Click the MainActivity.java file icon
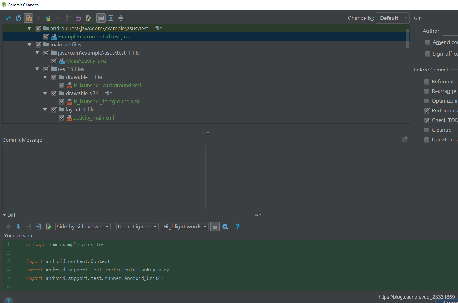 point(62,61)
